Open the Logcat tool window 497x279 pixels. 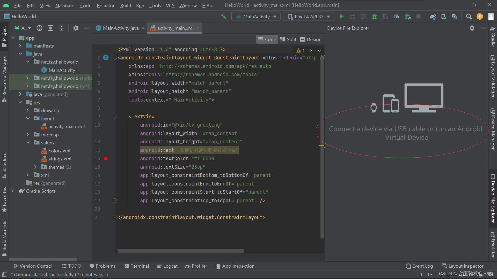(x=167, y=266)
